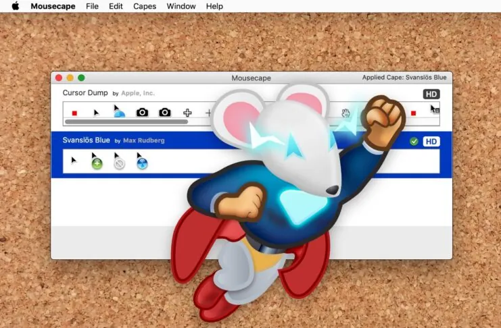Select the "Cursor Dump" cape title
This screenshot has width=501, height=328.
click(85, 93)
